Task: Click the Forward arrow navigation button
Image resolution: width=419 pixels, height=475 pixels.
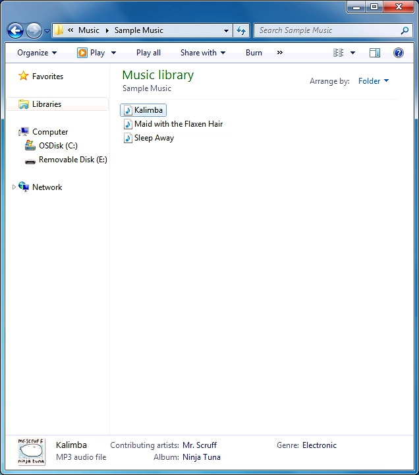Action: click(x=34, y=30)
